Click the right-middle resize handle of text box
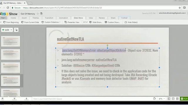Viewport: 188px width, 105px height. pos(159,67)
